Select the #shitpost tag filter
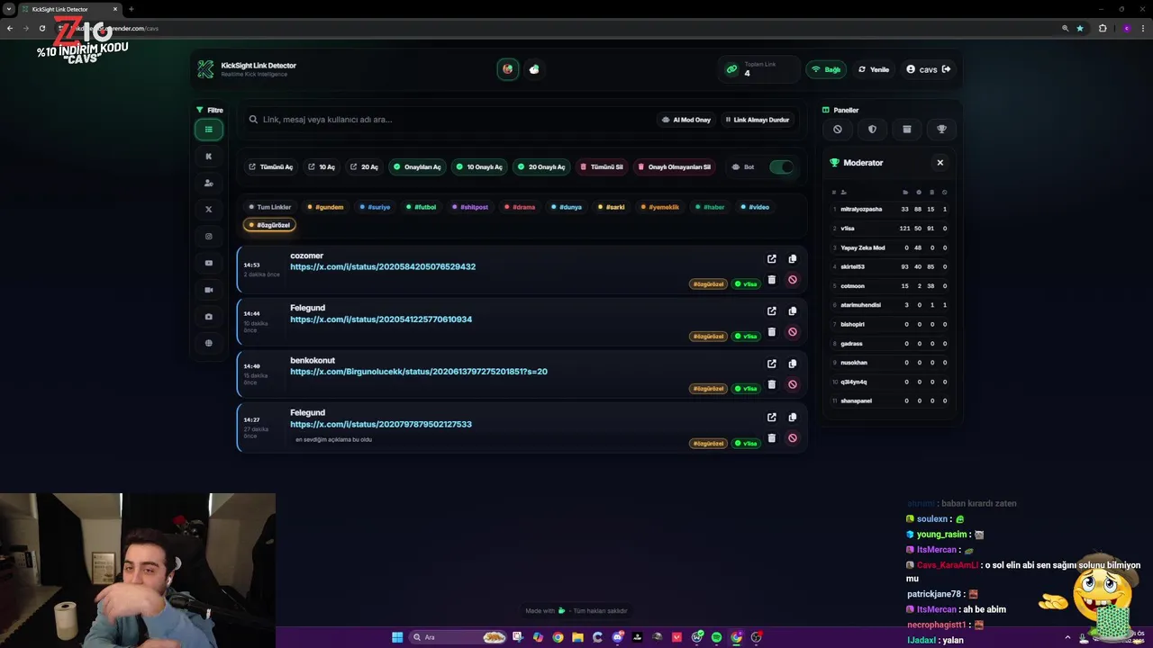 coord(470,207)
